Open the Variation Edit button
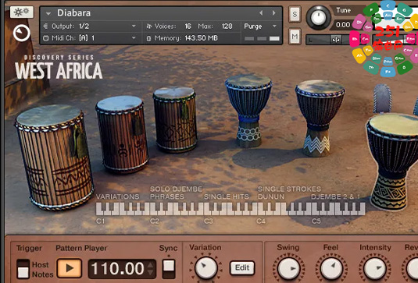Image resolution: width=418 pixels, height=283 pixels. (x=242, y=267)
